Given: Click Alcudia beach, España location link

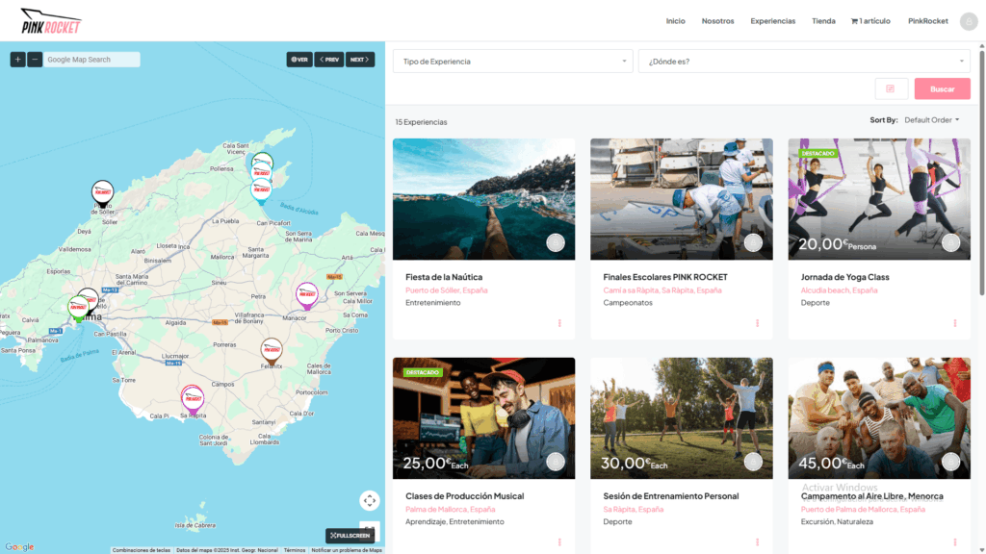Looking at the screenshot, I should click(839, 290).
